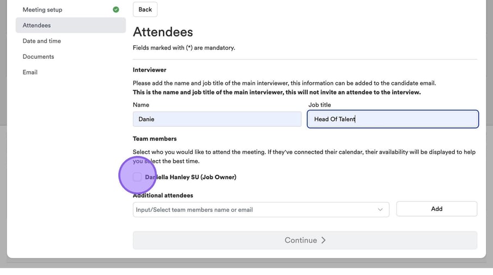Focus the interviewer Name field

pyautogui.click(x=217, y=119)
